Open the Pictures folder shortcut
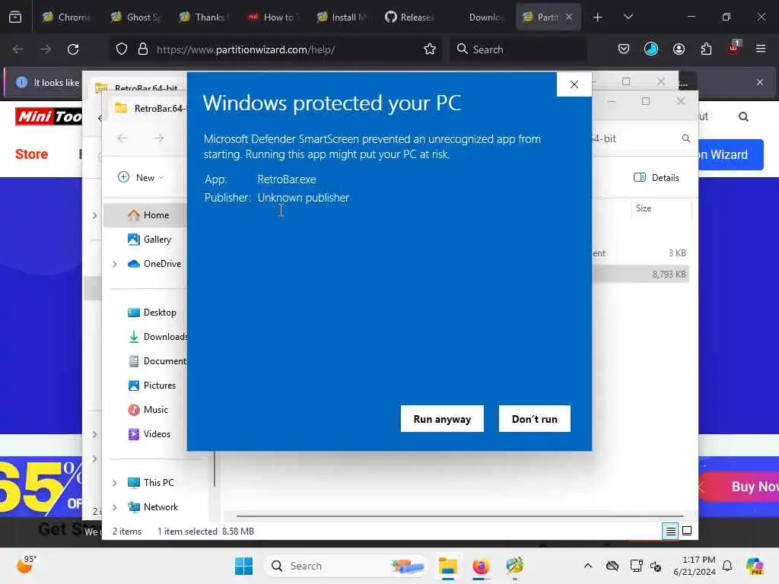This screenshot has height=584, width=779. click(151, 386)
